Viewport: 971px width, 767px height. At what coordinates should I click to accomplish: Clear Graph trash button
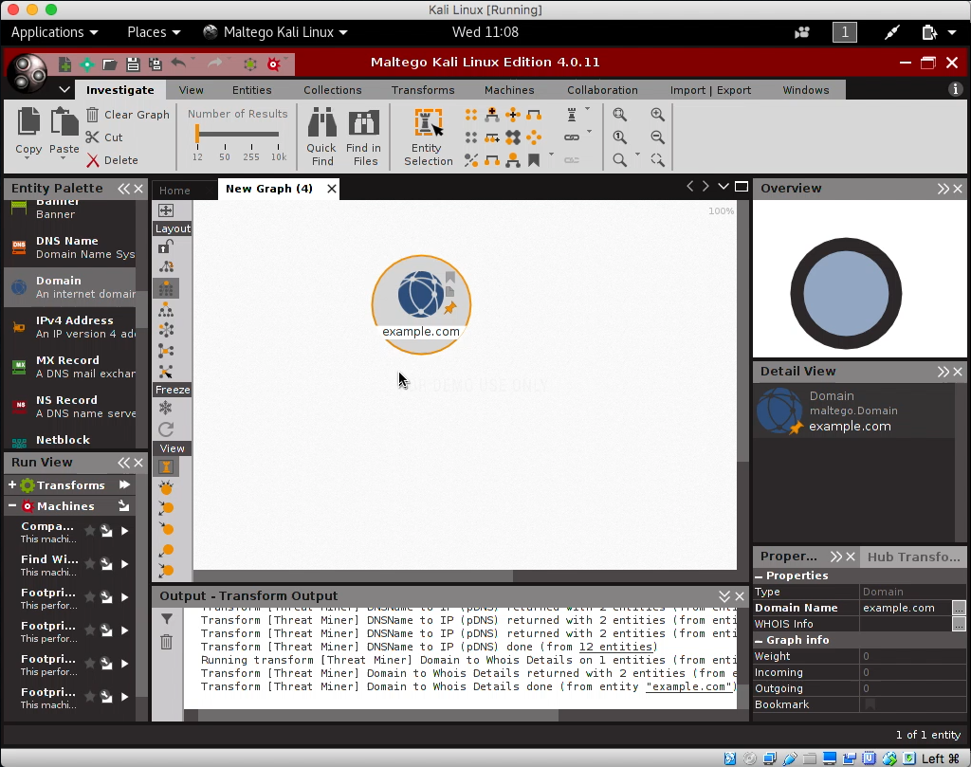(128, 115)
